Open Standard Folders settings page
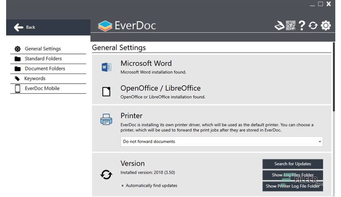341x197 pixels. (48, 59)
